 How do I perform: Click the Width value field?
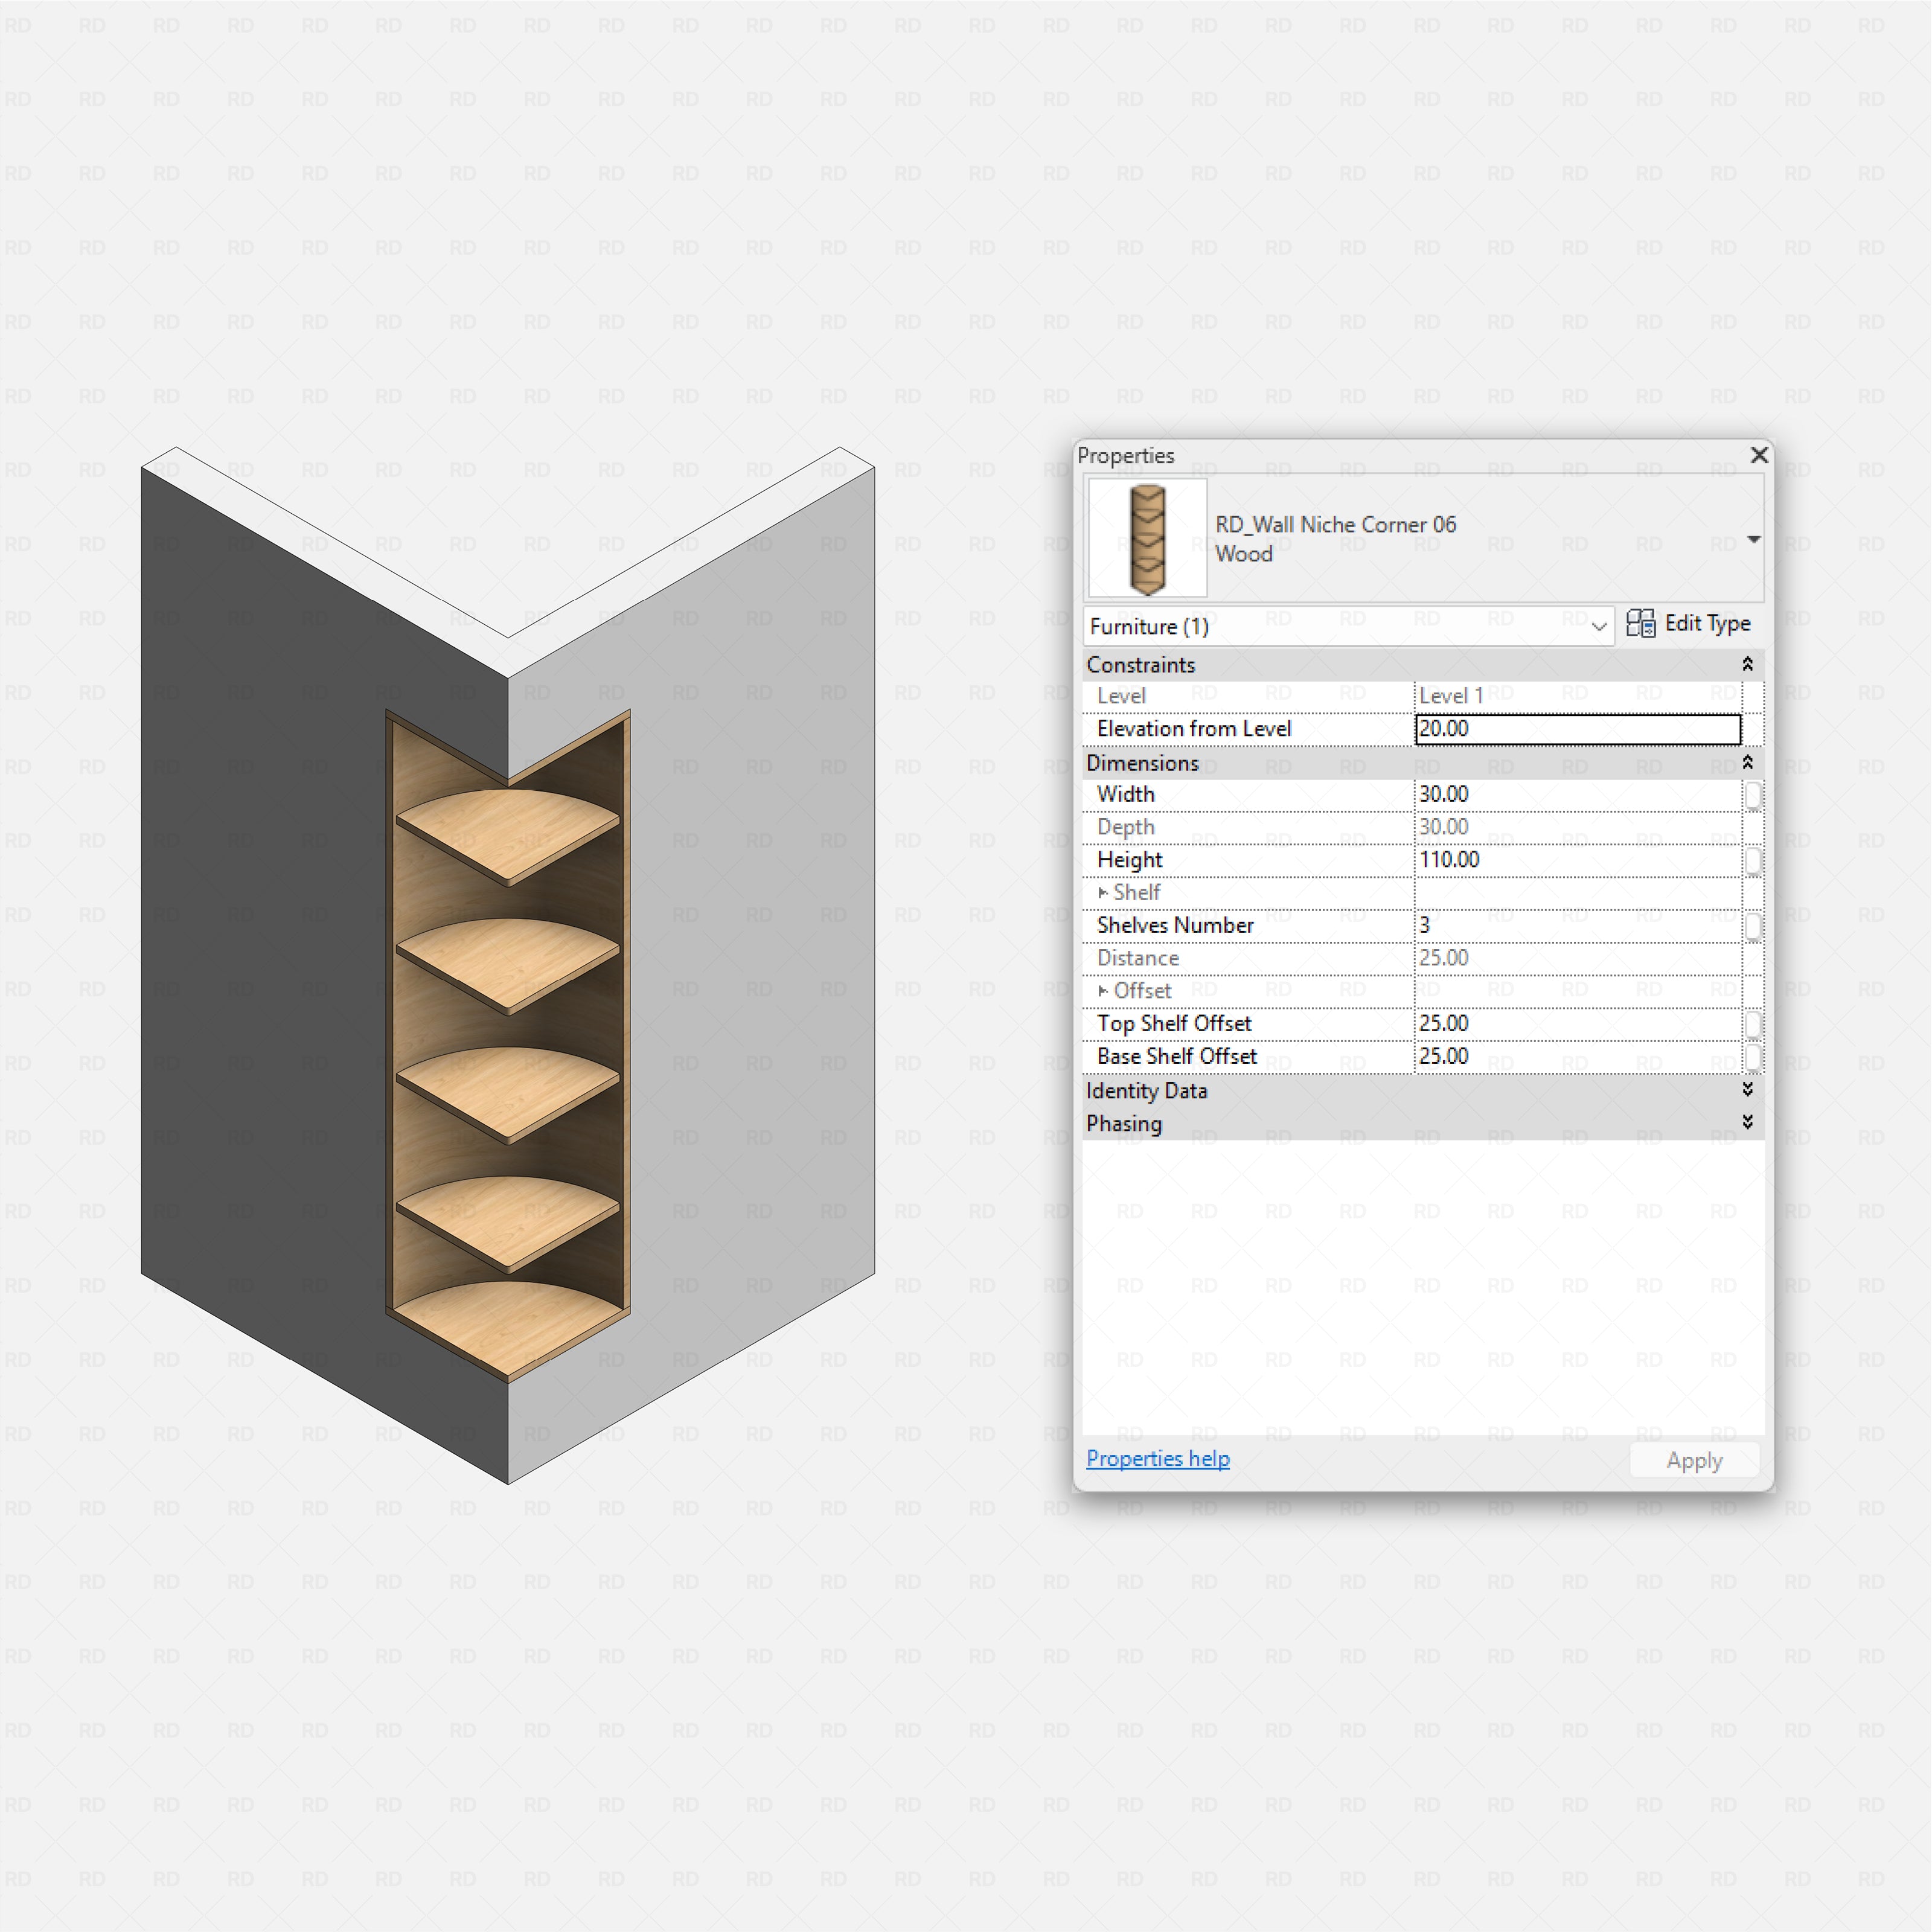point(1560,793)
